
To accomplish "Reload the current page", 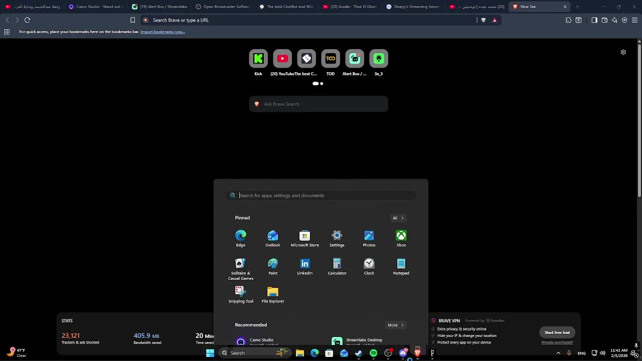I will [28, 20].
